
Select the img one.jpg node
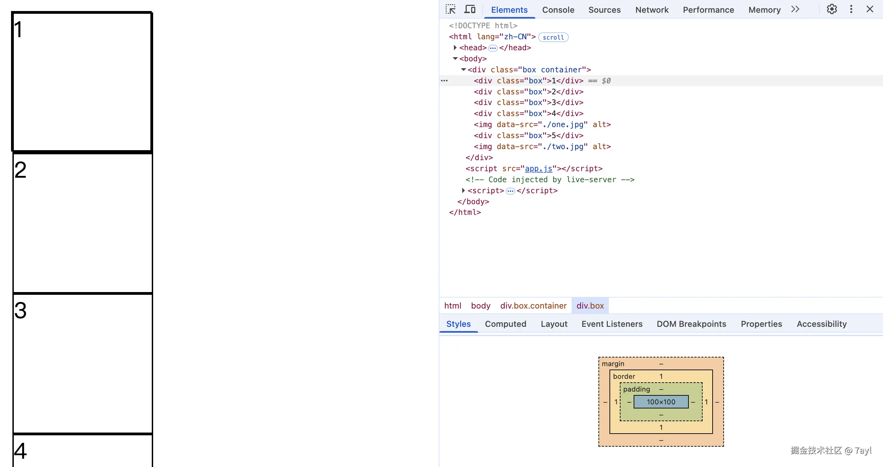[x=542, y=124]
